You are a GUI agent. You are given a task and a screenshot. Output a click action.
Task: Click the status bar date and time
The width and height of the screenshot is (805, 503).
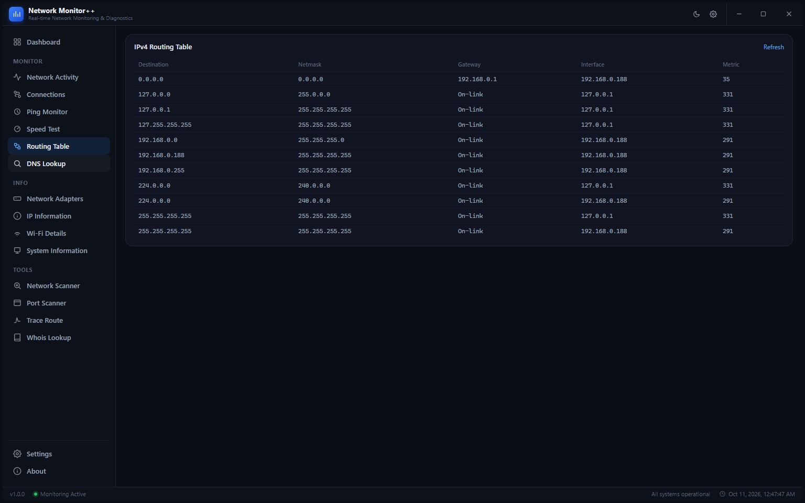757,494
